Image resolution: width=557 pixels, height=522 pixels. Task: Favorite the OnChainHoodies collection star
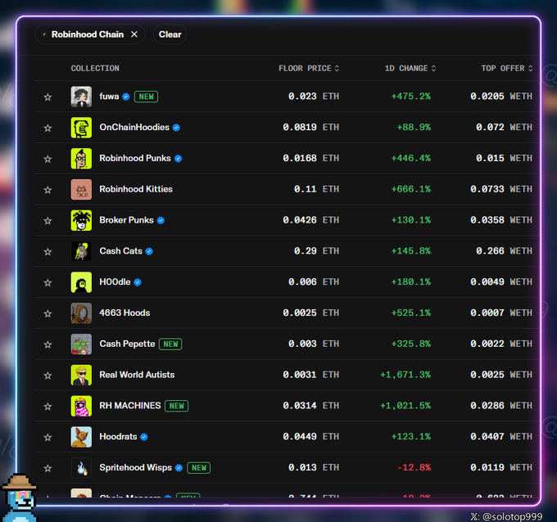(x=48, y=128)
